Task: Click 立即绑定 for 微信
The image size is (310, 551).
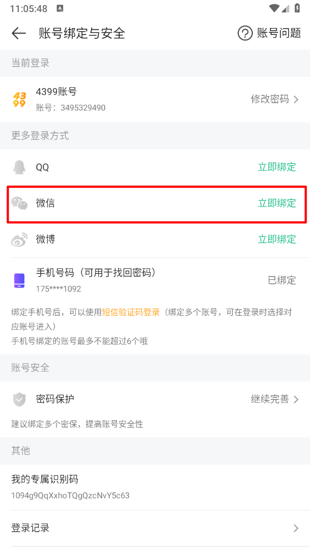Action: coord(277,203)
